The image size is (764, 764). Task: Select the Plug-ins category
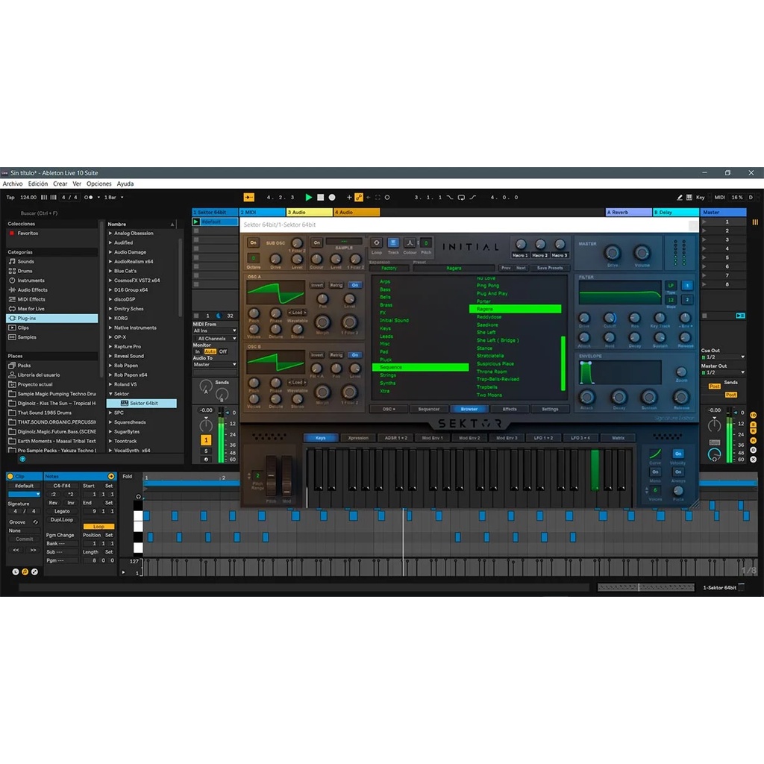click(x=52, y=318)
